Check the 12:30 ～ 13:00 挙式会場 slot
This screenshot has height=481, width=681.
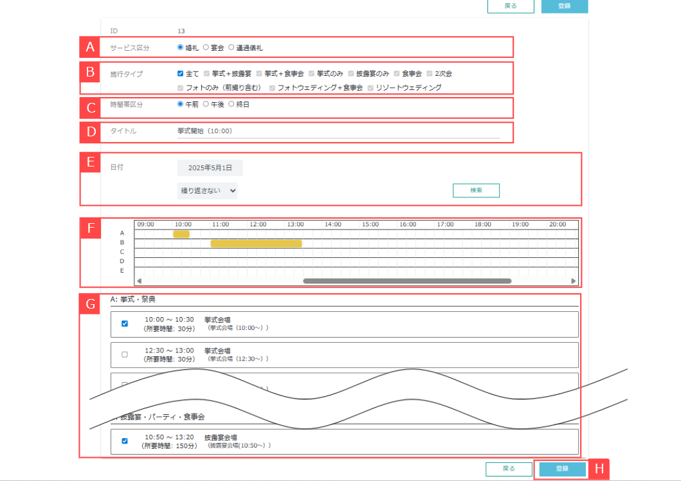click(125, 354)
